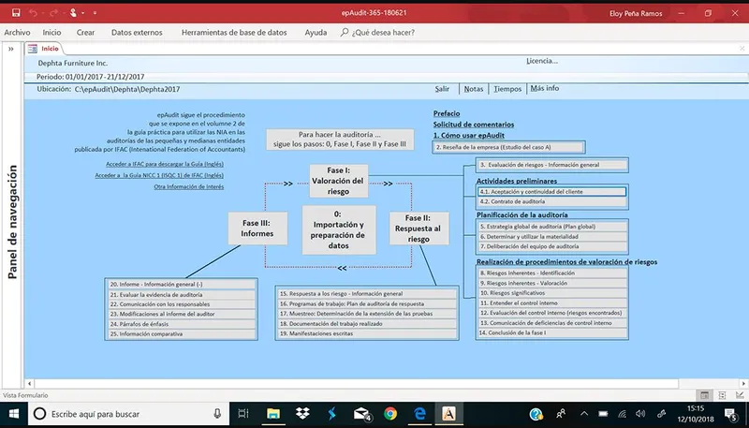The image size is (749, 428).
Task: Click the Más info button
Action: tap(545, 88)
